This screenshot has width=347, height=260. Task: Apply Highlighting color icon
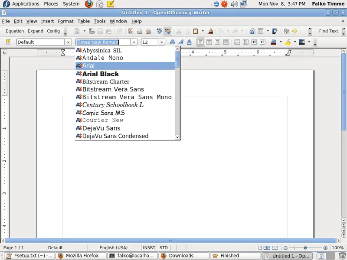pyautogui.click(x=288, y=42)
